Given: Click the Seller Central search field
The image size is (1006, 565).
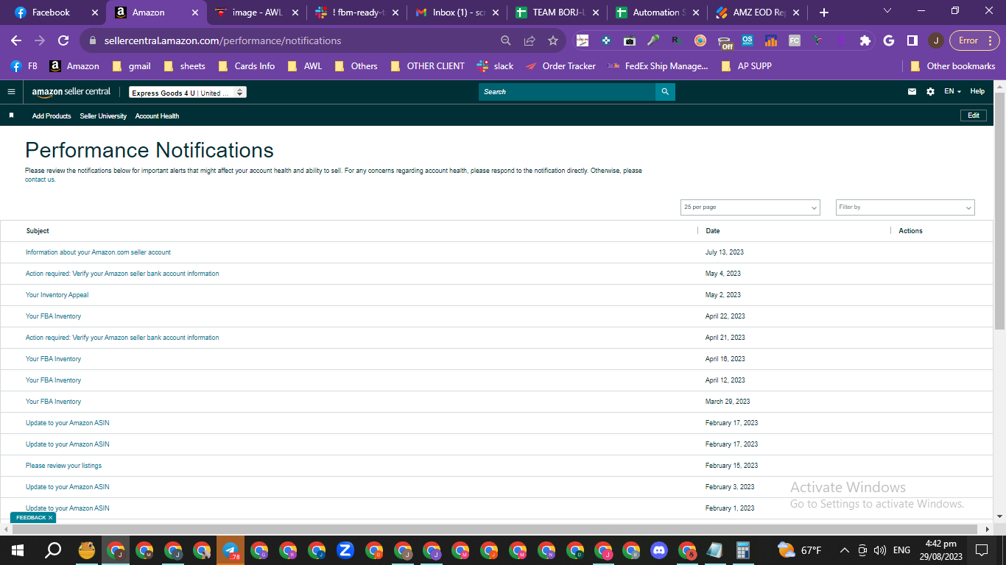Looking at the screenshot, I should click(567, 92).
